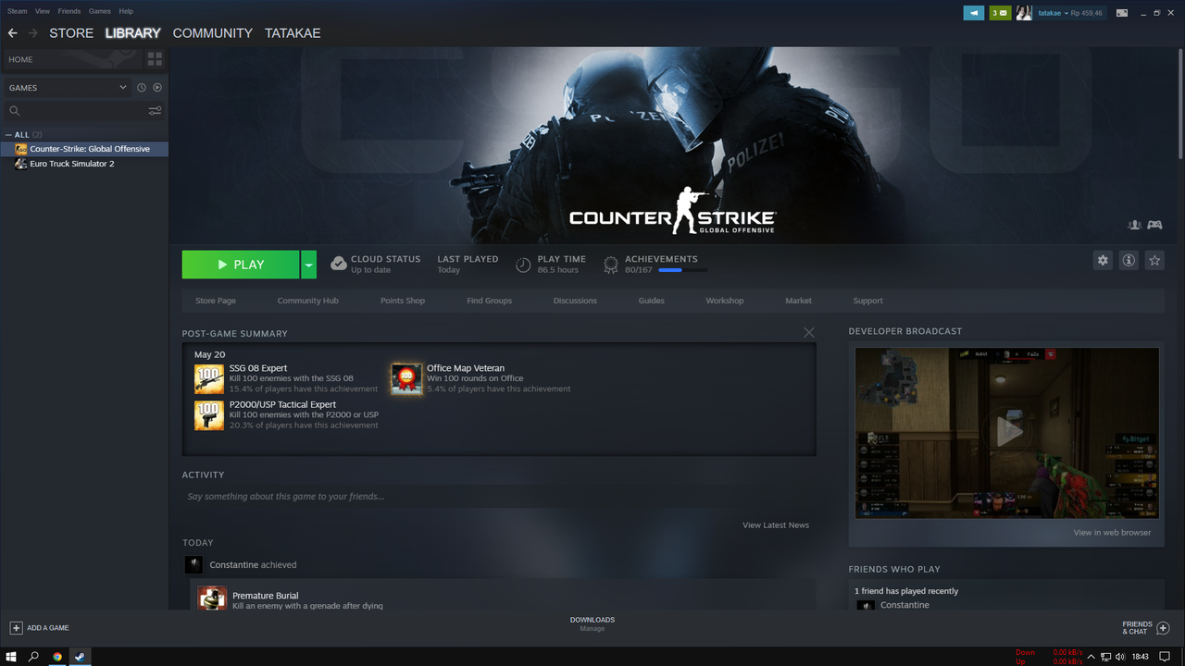Click View Latest News
The height and width of the screenshot is (666, 1185).
tap(776, 525)
